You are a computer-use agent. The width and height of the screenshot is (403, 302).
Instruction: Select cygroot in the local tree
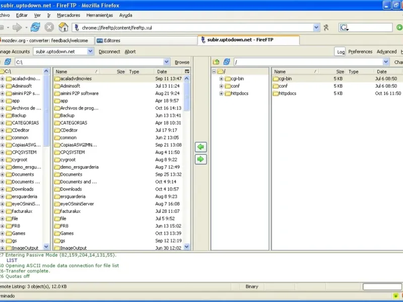20,160
